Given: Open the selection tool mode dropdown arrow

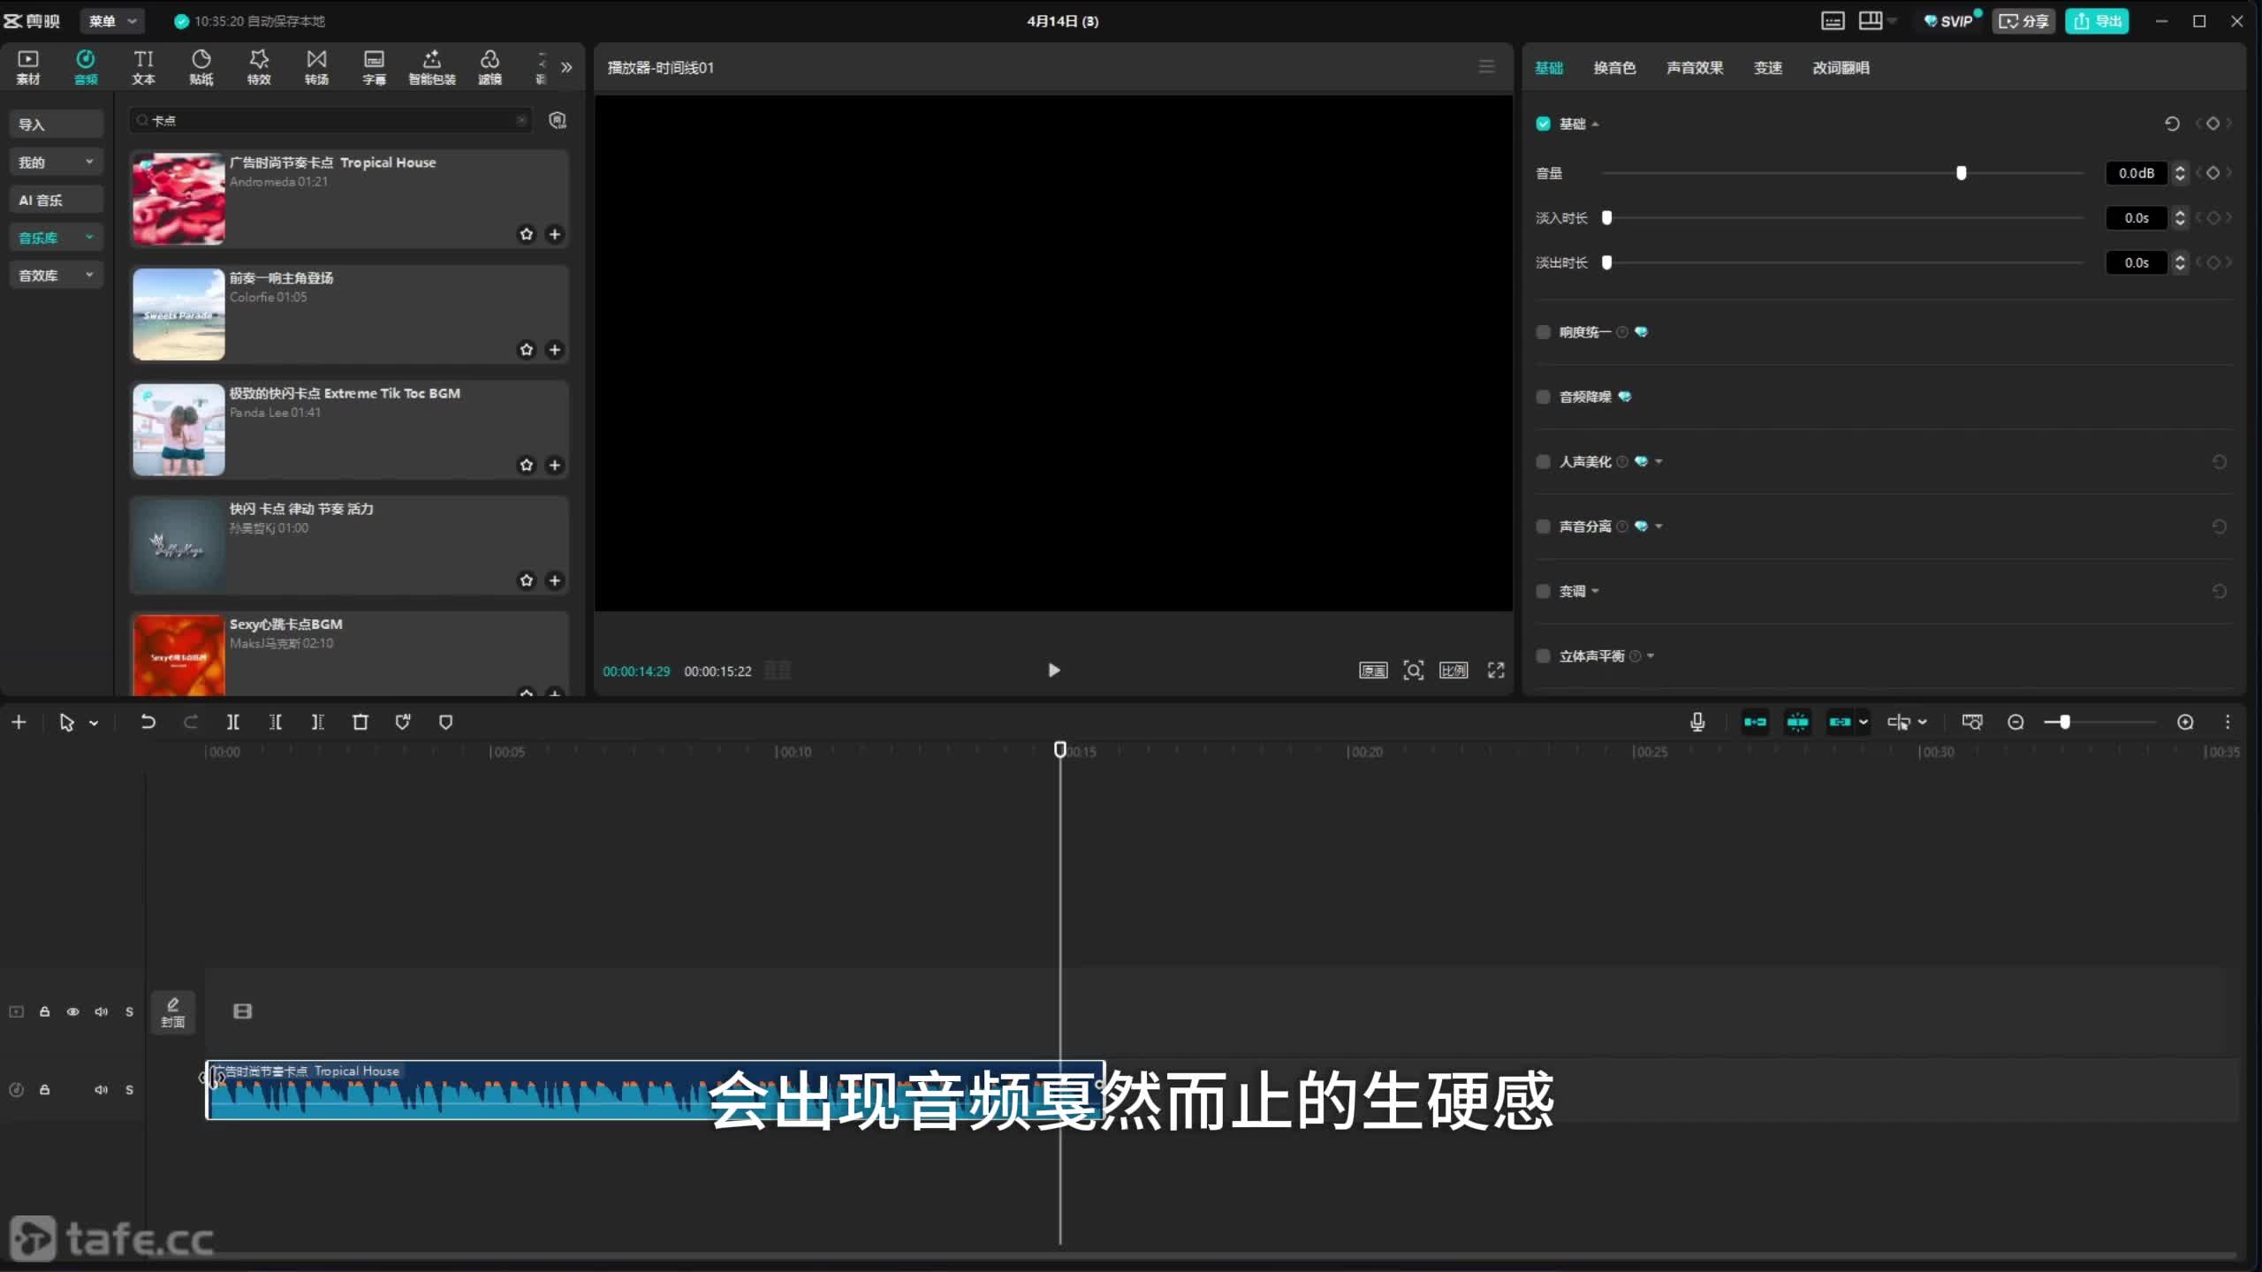Looking at the screenshot, I should pos(94,723).
